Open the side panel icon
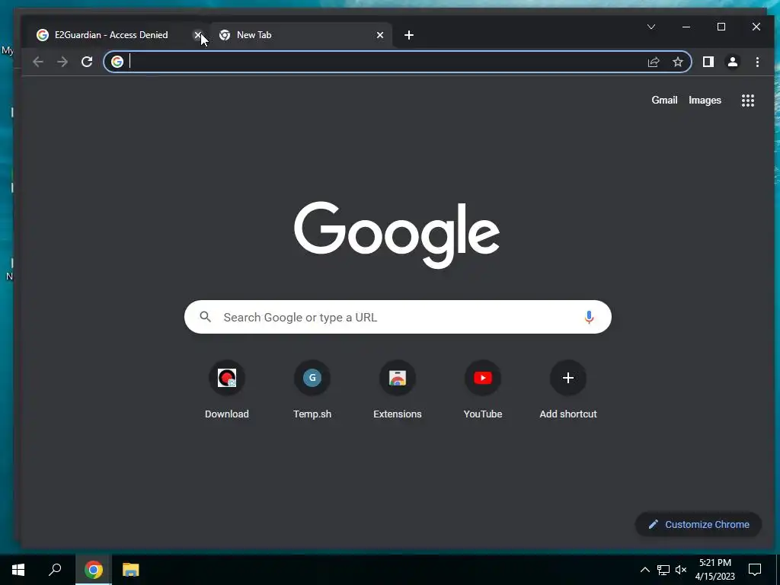Viewport: 780px width, 585px height. tap(708, 62)
